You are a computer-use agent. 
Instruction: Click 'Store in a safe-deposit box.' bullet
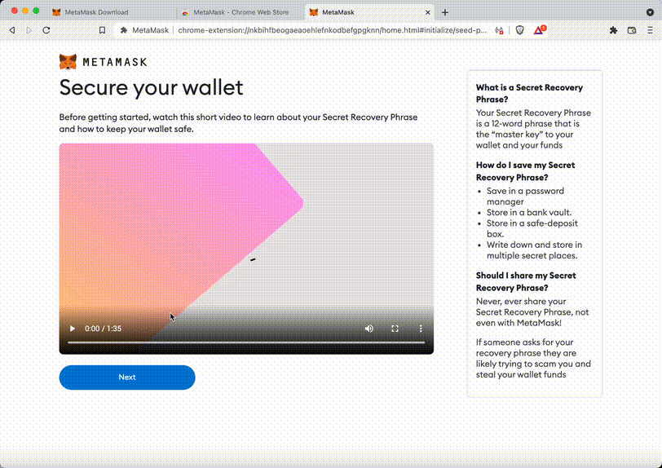532,228
